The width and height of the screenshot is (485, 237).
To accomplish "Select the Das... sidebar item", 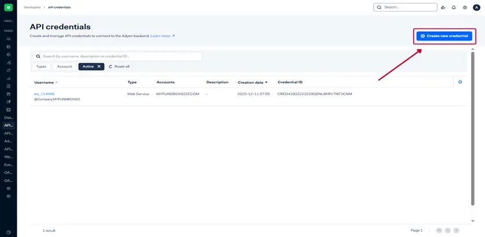I will tap(9, 118).
